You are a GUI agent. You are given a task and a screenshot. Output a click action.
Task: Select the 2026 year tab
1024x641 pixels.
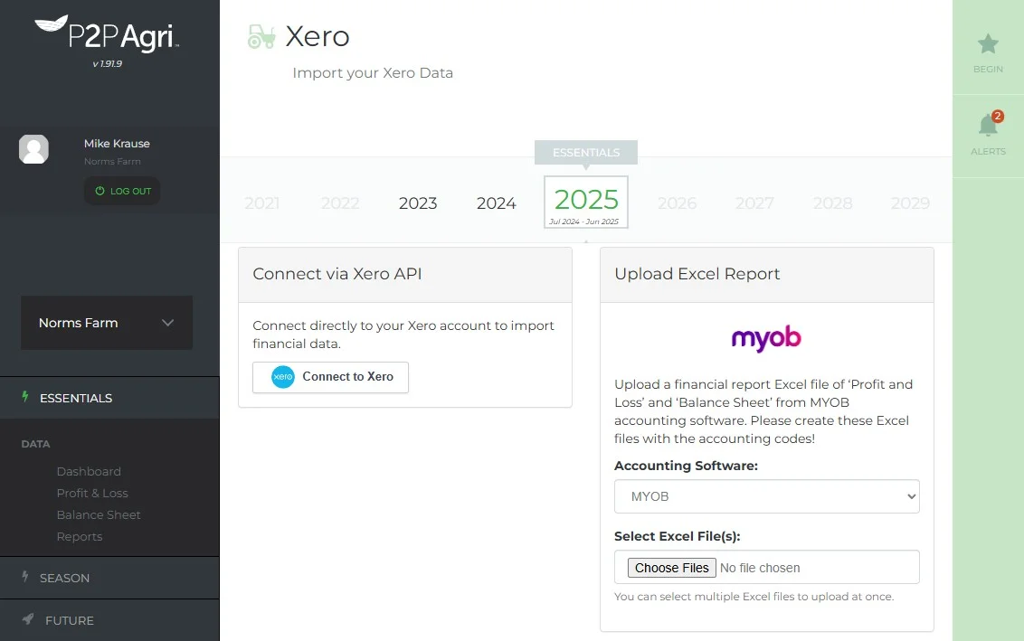pos(677,203)
